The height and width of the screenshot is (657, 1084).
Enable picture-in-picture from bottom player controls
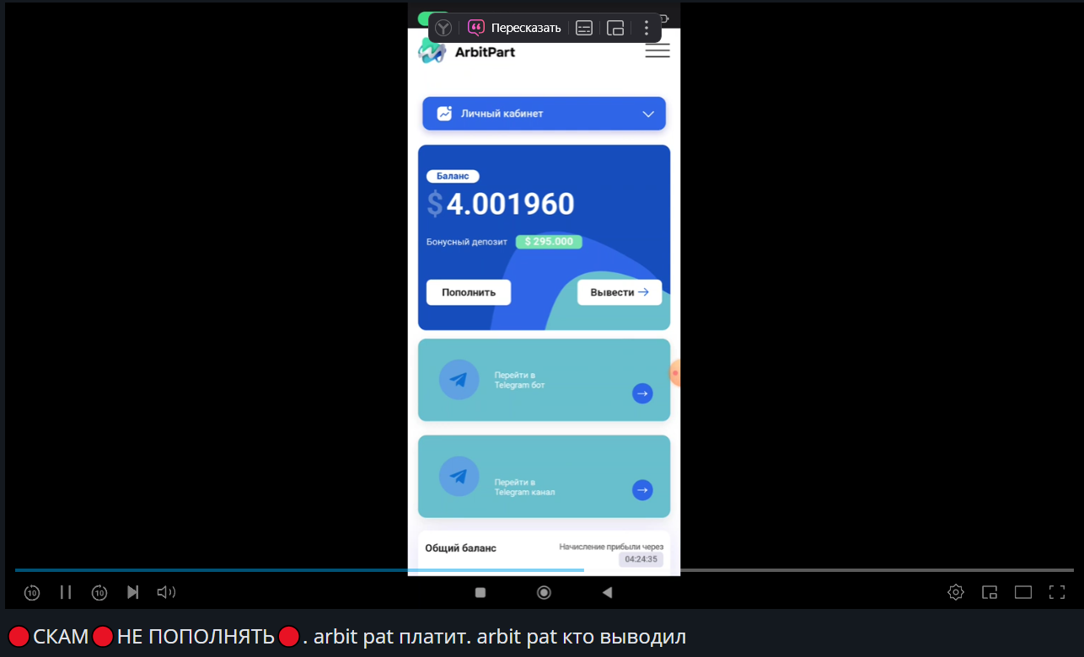tap(990, 592)
